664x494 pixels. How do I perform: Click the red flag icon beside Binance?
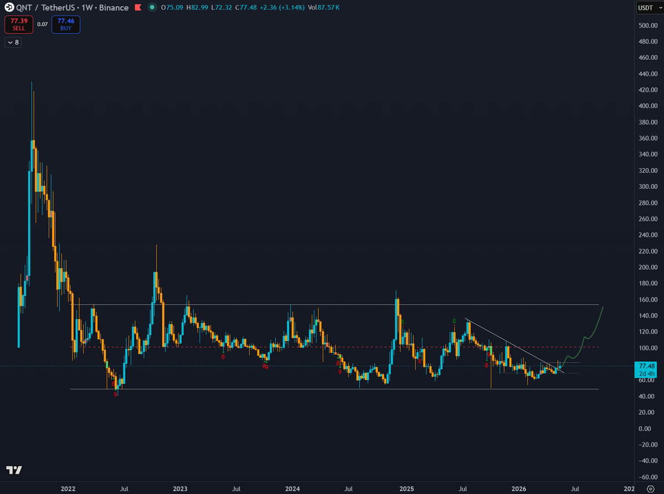(138, 8)
